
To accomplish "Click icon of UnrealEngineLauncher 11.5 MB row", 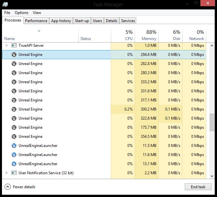I will 14,146.
